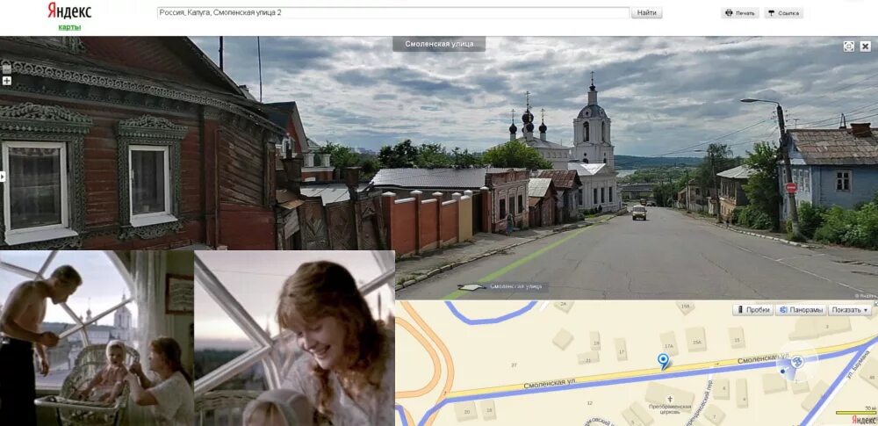878x426 pixels.
Task: Expand the left side panel arrow
Action: (x=3, y=176)
